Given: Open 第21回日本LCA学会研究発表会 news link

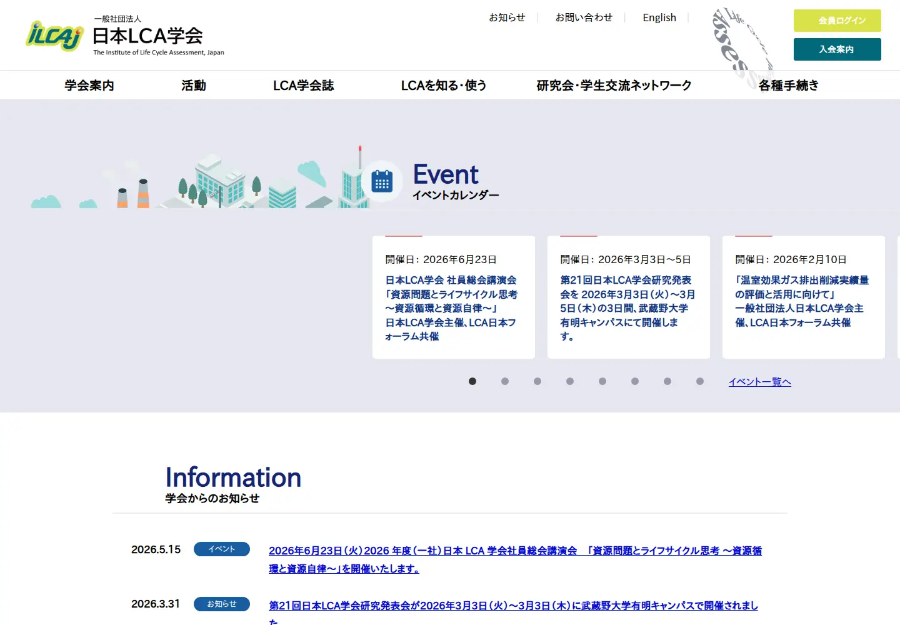Looking at the screenshot, I should pyautogui.click(x=514, y=613).
